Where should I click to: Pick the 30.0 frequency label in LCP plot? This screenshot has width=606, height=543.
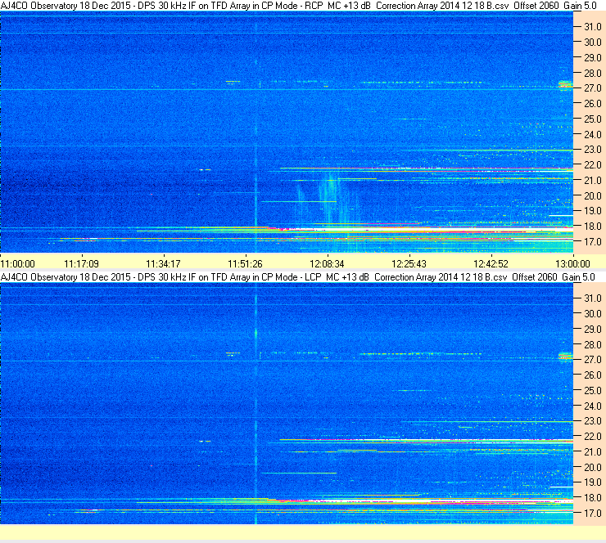click(592, 314)
